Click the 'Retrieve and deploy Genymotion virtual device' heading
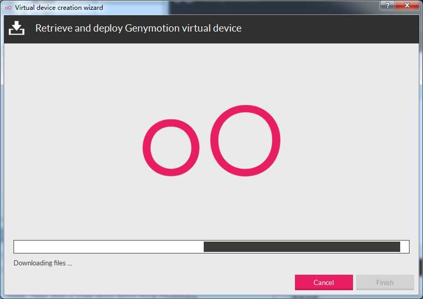Image resolution: width=423 pixels, height=299 pixels. click(138, 28)
